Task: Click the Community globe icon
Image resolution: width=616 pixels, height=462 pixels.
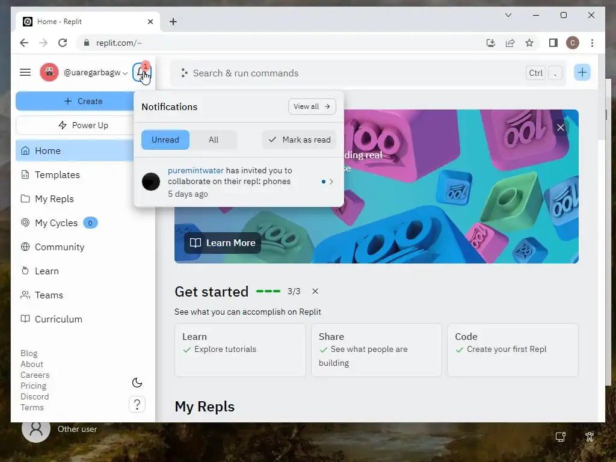Action: pos(25,247)
